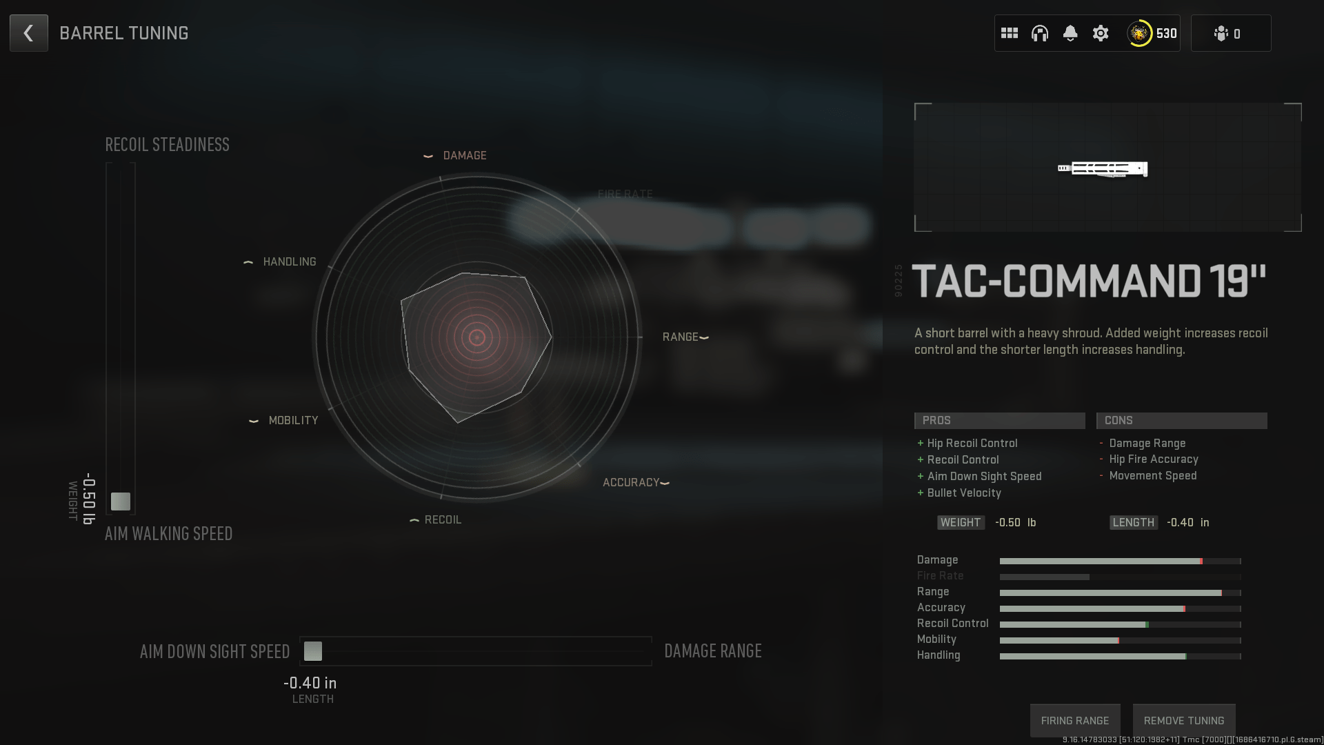Open notifications bell icon
This screenshot has width=1324, height=745.
tap(1070, 33)
